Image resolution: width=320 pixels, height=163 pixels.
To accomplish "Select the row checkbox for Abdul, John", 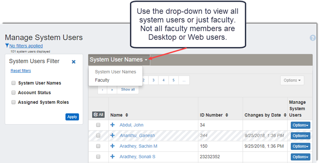I will coord(98,125).
